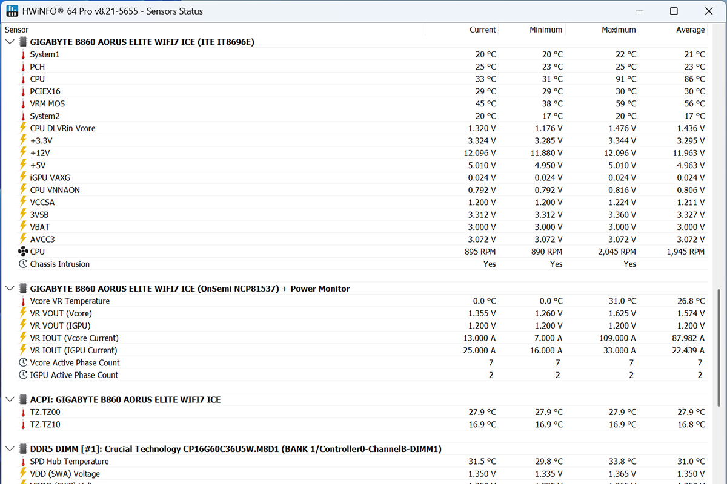Screen dimensions: 727x484
Task: Click the thermometer icon beside SPD Hub Temperature
Action: click(24, 462)
